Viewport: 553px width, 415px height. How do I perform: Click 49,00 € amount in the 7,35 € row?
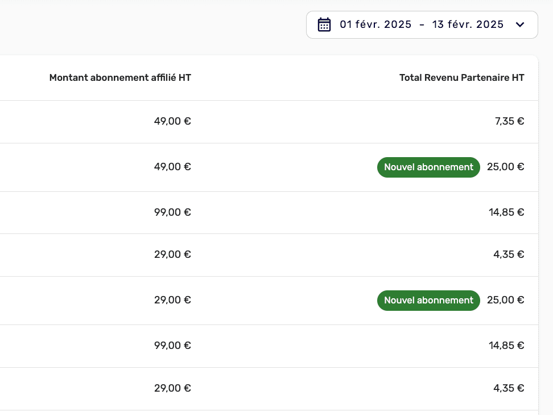(x=172, y=121)
